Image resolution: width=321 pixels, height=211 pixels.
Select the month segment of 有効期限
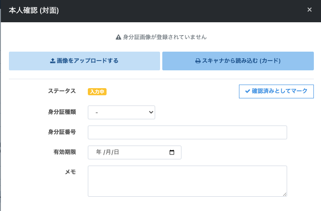point(107,152)
